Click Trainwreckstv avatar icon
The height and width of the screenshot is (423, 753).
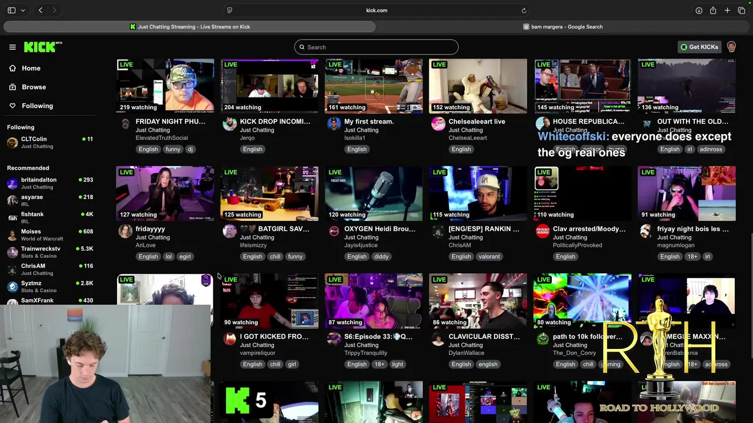pyautogui.click(x=12, y=252)
